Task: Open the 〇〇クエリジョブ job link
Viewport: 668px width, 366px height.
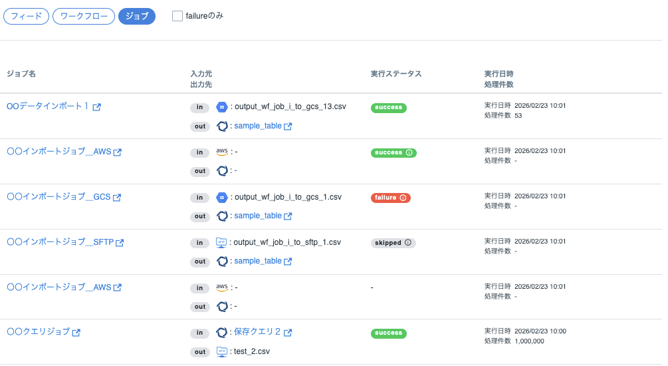Action: coord(39,331)
